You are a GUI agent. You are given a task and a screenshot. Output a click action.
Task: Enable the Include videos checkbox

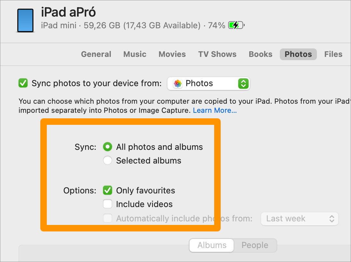tap(108, 204)
